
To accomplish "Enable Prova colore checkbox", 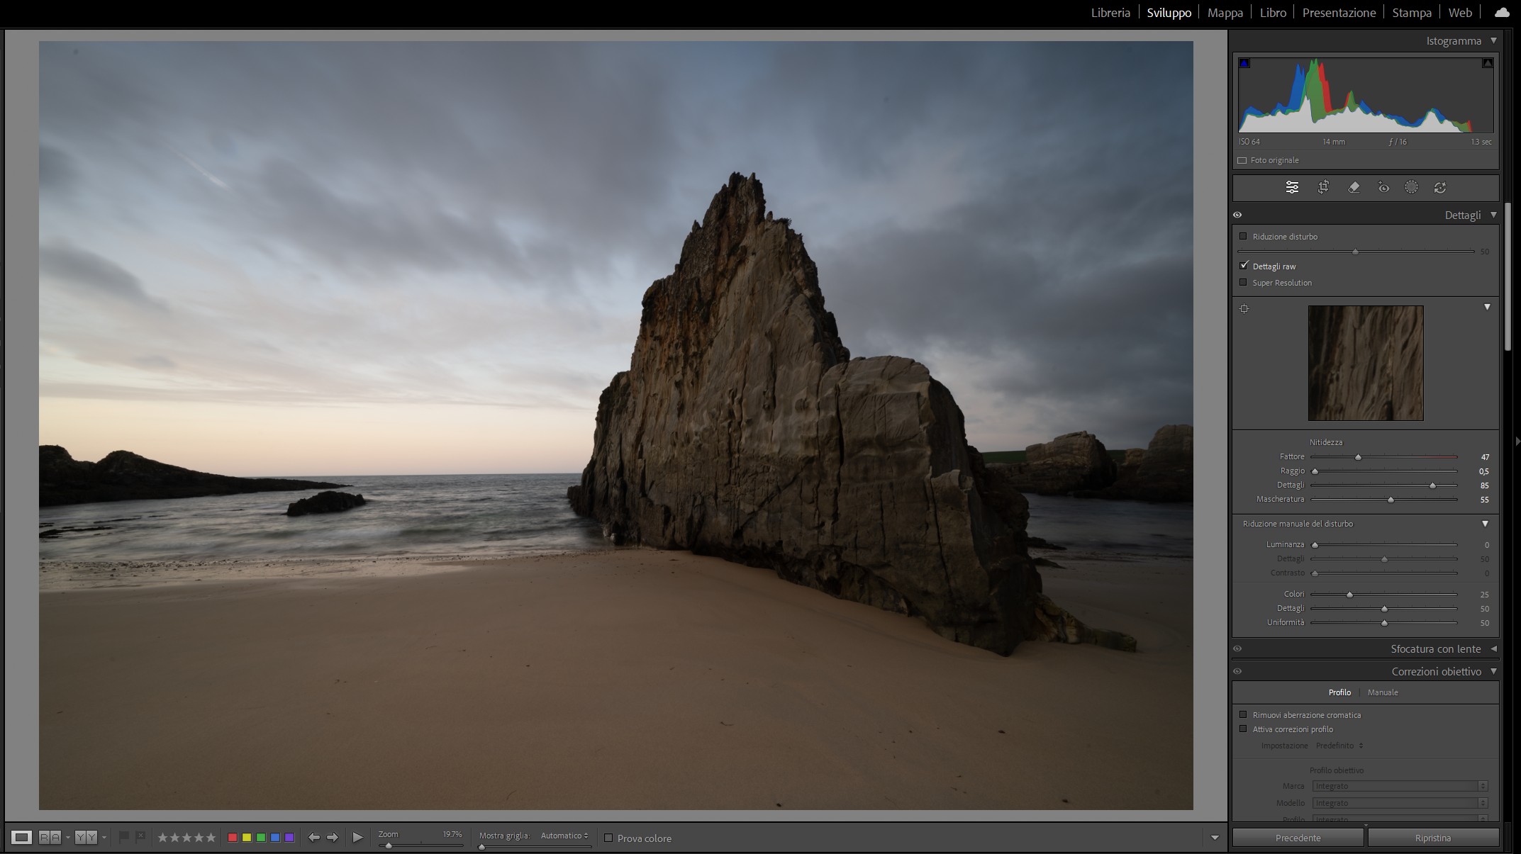I will point(608,838).
